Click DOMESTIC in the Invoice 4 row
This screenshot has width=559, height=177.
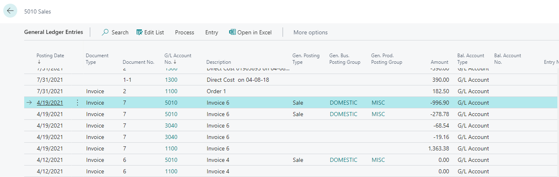[344, 160]
